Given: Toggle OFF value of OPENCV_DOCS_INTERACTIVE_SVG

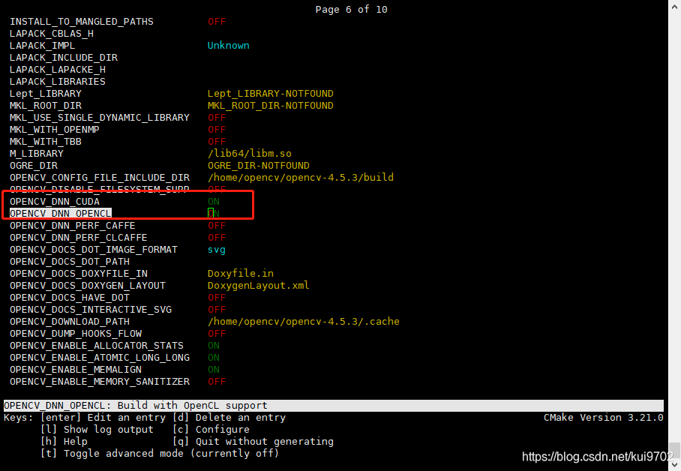Looking at the screenshot, I should pos(217,309).
